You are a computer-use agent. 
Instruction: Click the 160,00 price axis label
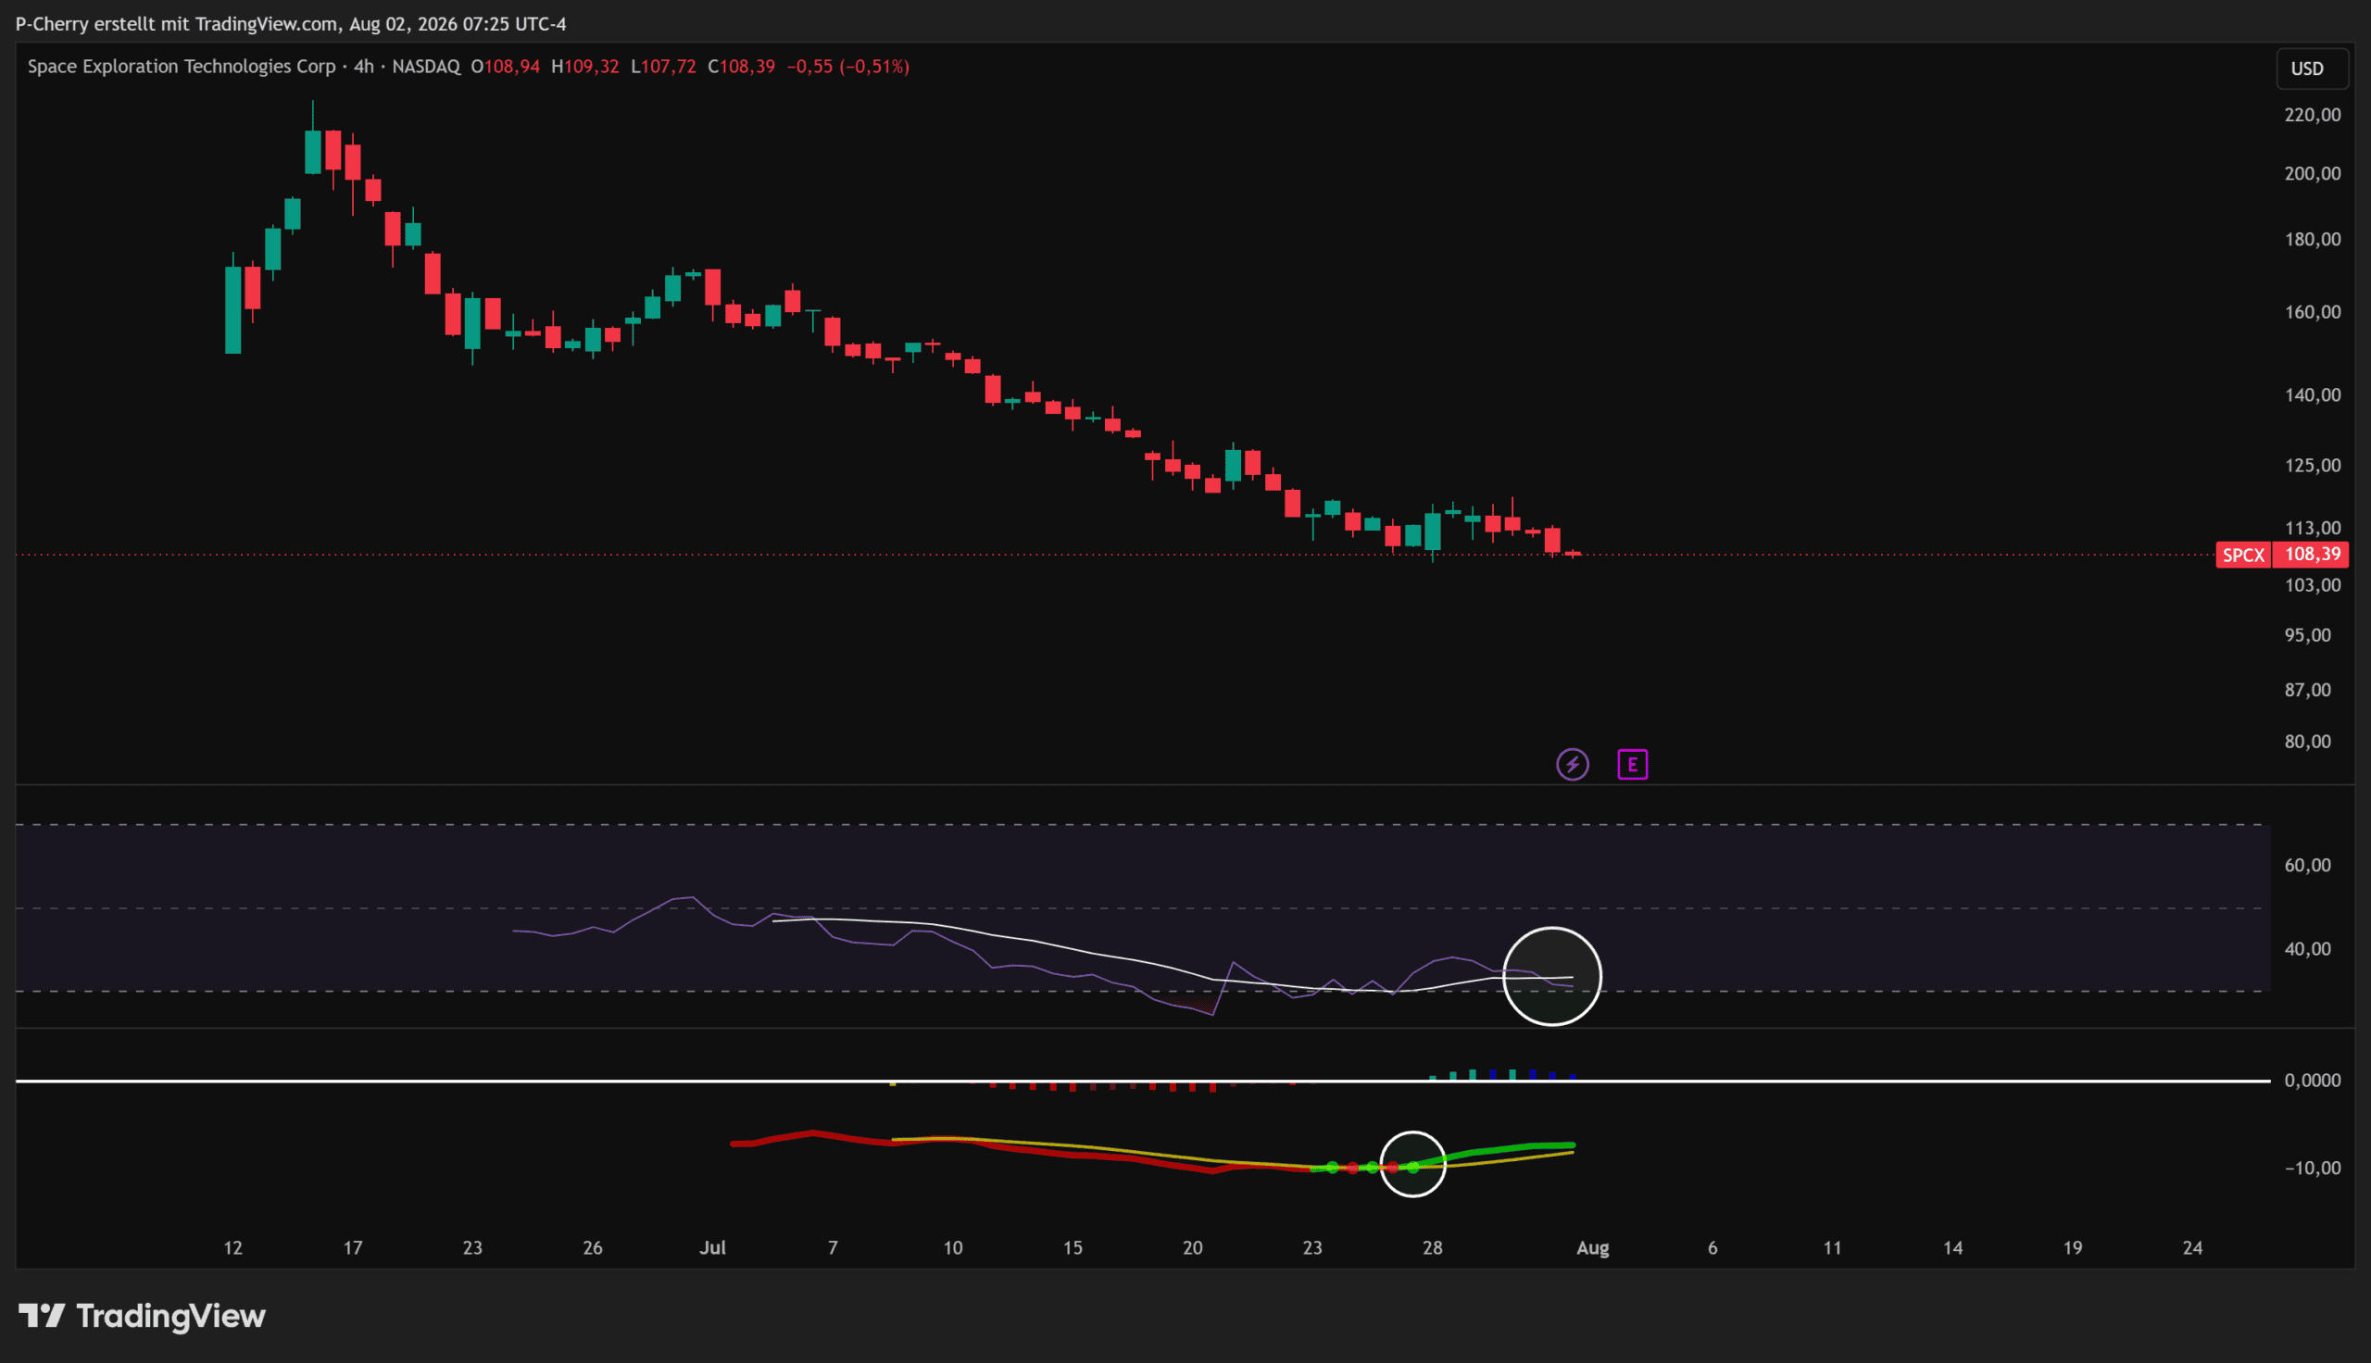(x=2312, y=312)
